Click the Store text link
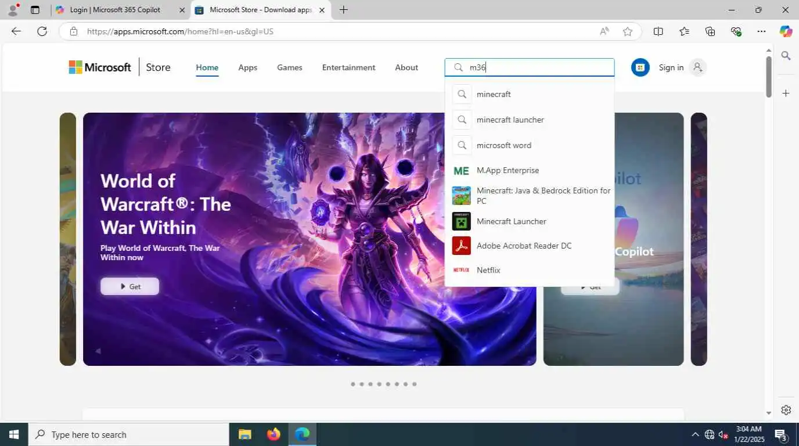 click(158, 67)
